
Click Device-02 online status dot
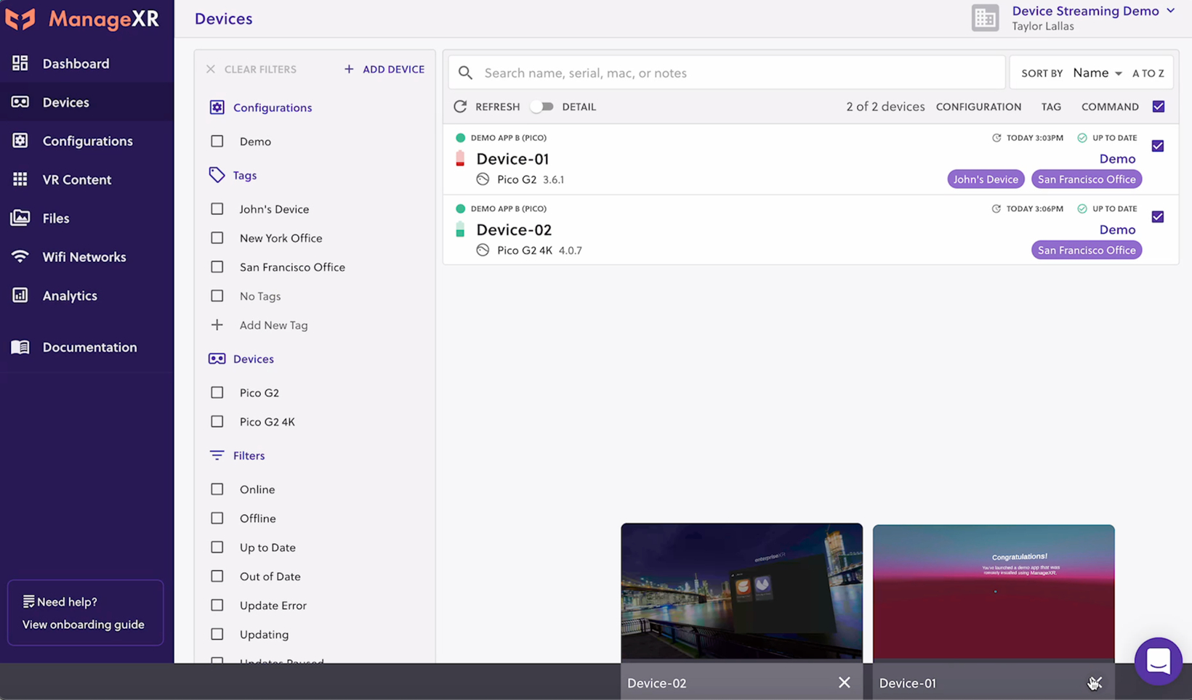[460, 208]
